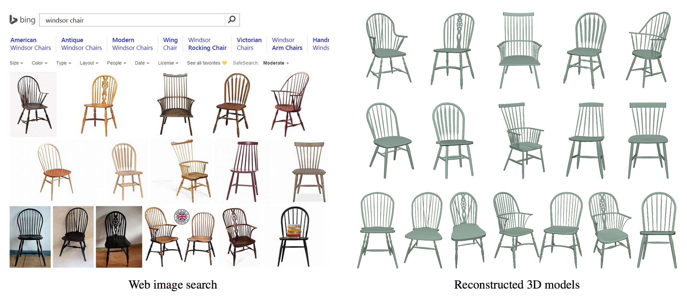The width and height of the screenshot is (687, 301).
Task: Open the Size filter dropdown
Action: coord(16,63)
